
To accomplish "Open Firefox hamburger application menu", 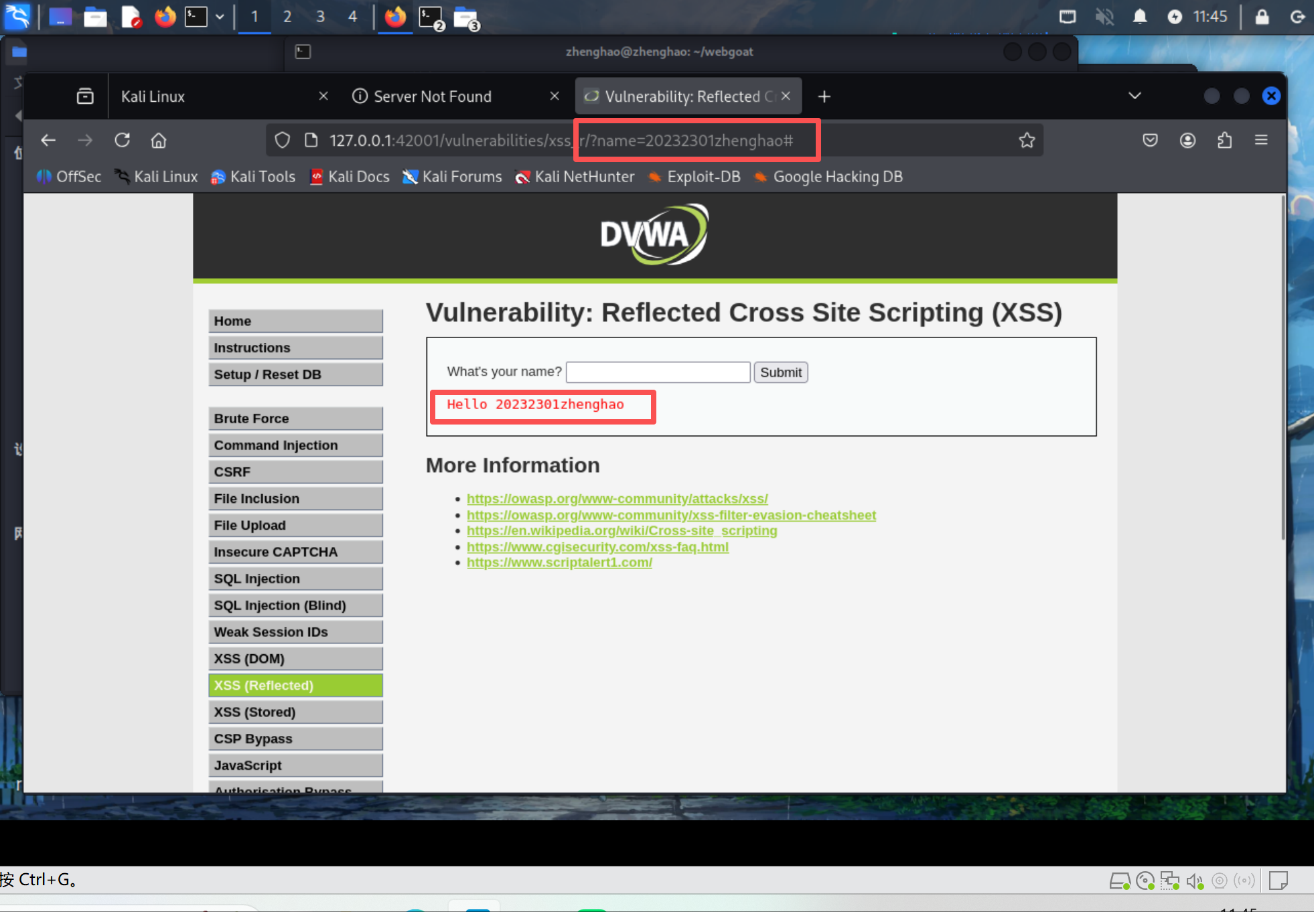I will pyautogui.click(x=1261, y=140).
